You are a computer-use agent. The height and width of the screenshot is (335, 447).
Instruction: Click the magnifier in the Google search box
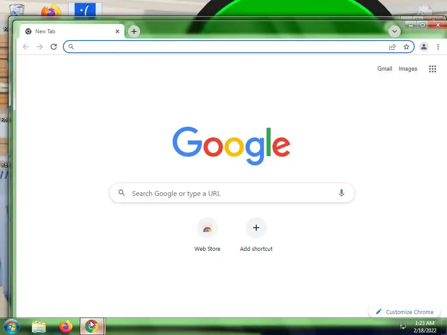(121, 193)
